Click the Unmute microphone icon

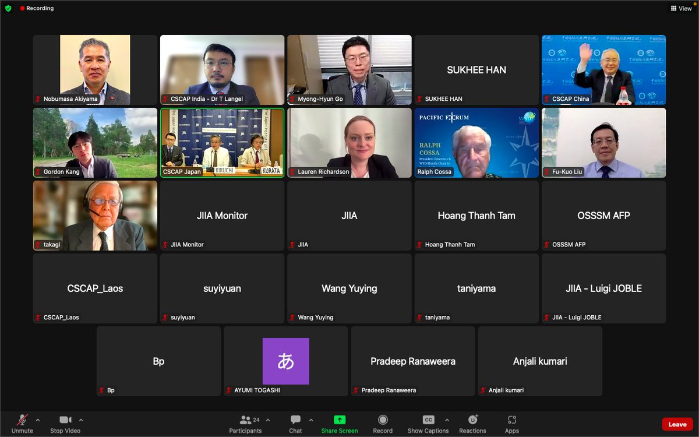(x=22, y=420)
